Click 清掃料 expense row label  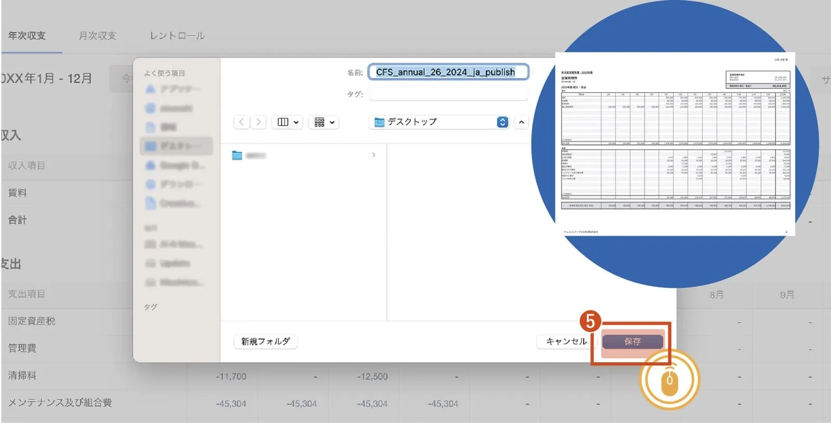(x=22, y=375)
